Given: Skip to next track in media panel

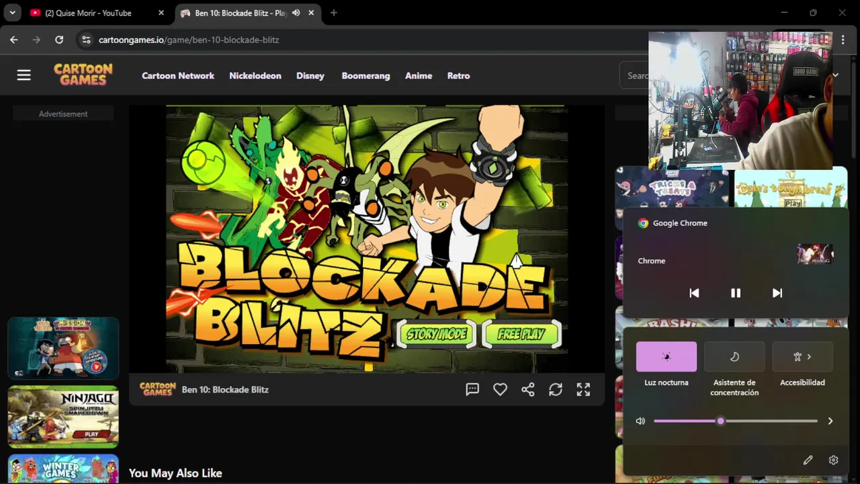Looking at the screenshot, I should (777, 293).
